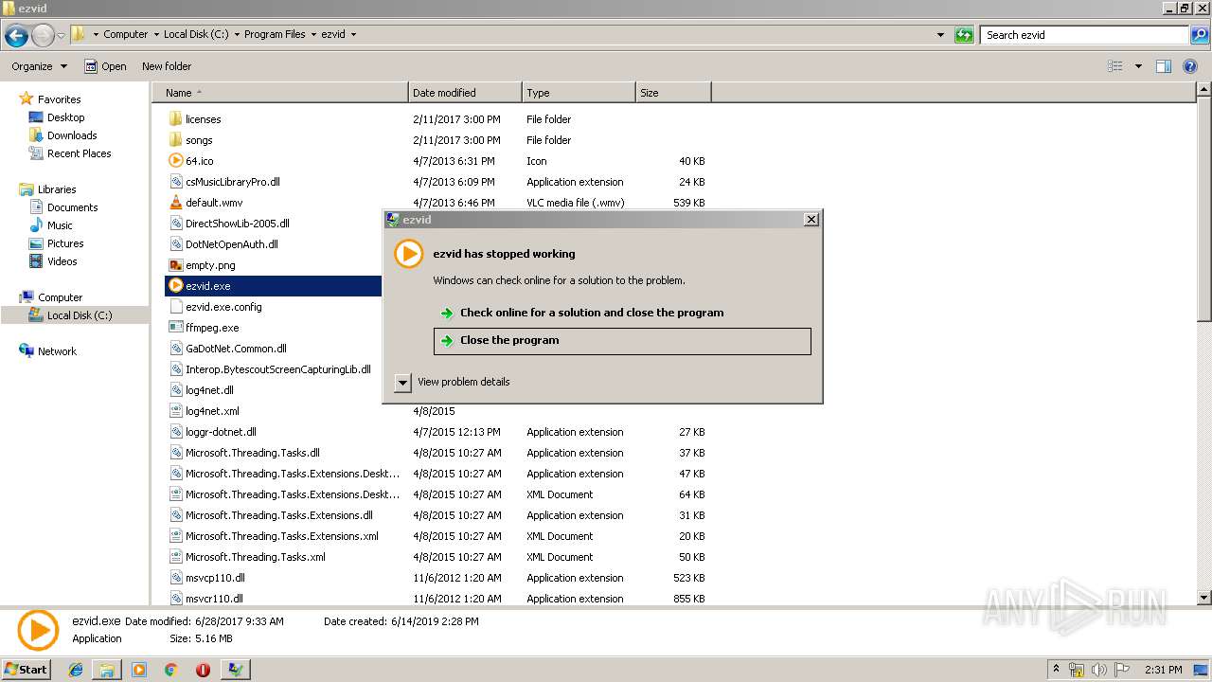Select Microsoft.Threading.Tasks.xml file
This screenshot has width=1212, height=682.
click(256, 557)
